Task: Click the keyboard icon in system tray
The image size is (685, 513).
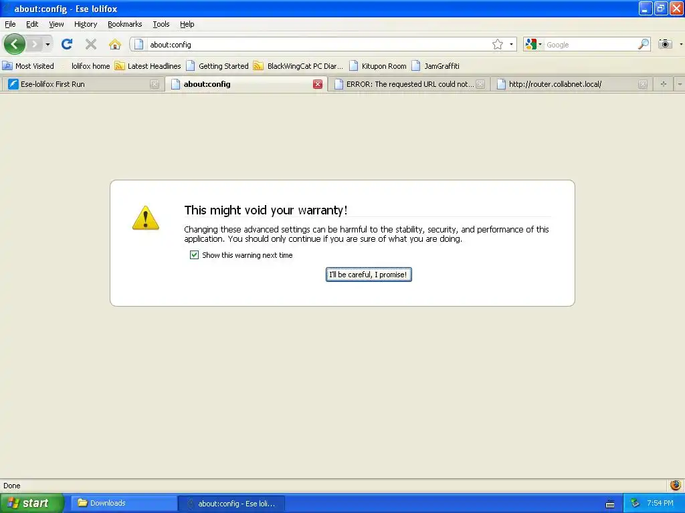Action: pyautogui.click(x=610, y=504)
